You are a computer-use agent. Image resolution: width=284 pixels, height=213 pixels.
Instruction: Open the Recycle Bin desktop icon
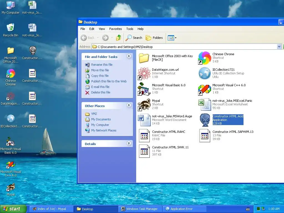coord(11,30)
